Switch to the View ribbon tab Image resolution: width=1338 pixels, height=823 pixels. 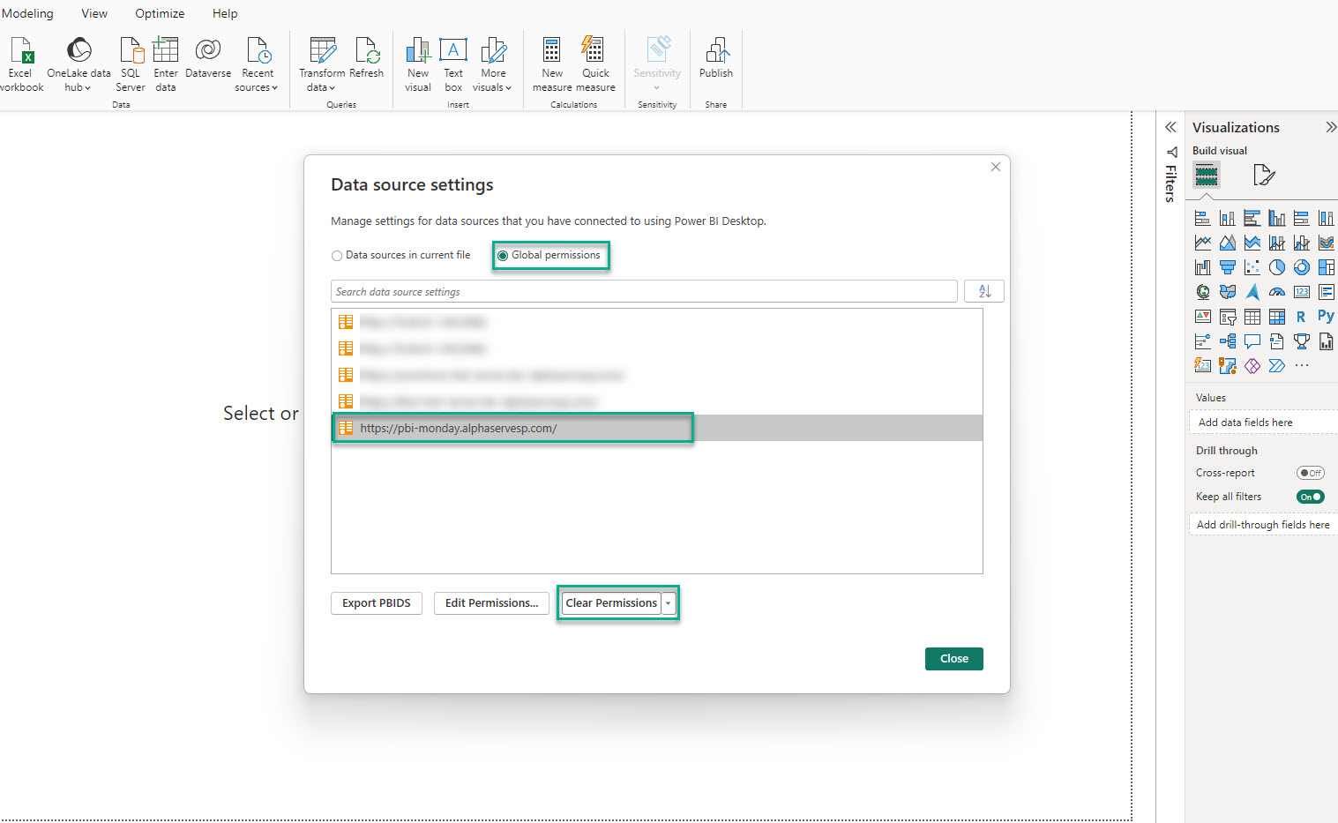pos(94,13)
